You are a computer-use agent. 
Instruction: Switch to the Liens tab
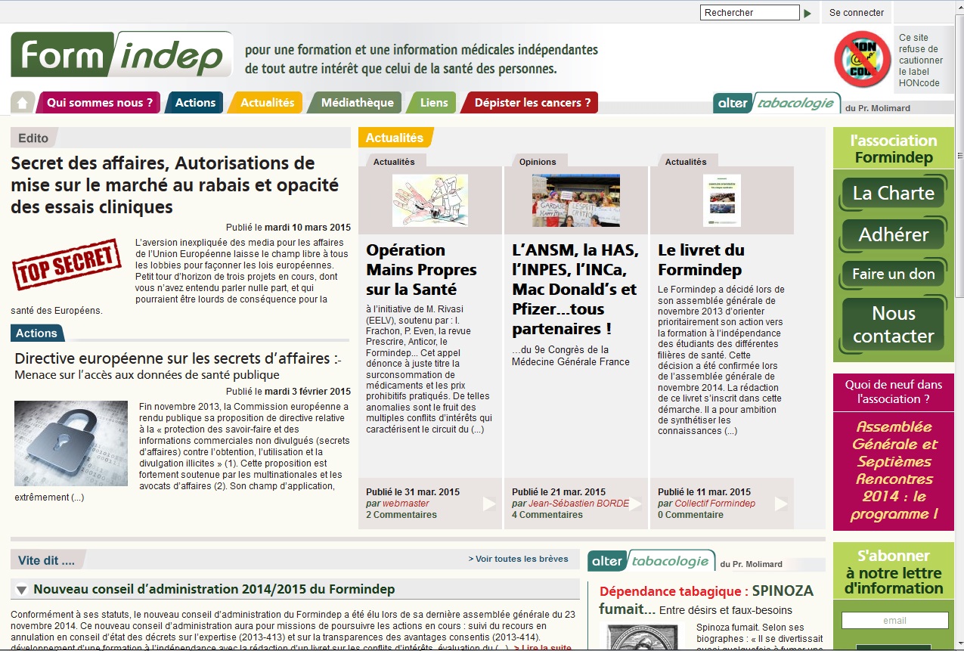click(433, 103)
